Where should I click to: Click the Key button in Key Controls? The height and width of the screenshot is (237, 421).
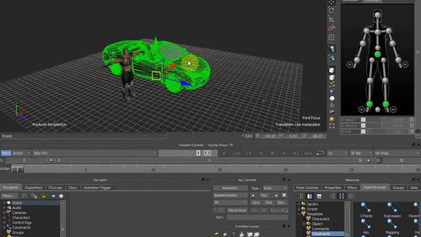264,196
